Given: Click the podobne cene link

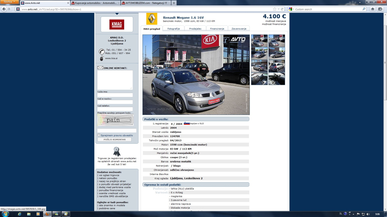Looking at the screenshot, I should [x=107, y=208].
